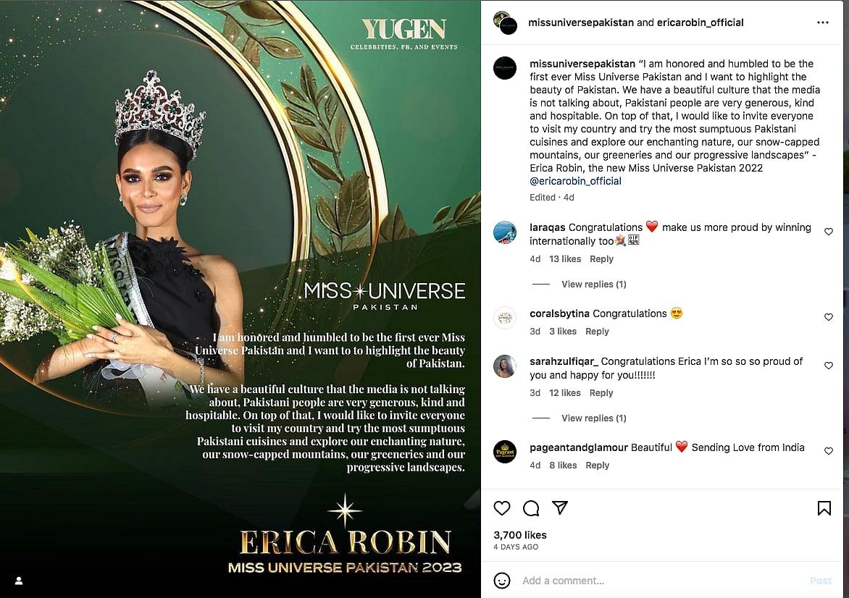Viewport: 849px width, 598px height.
Task: Like the pageantandglamour comment
Action: pos(829,451)
